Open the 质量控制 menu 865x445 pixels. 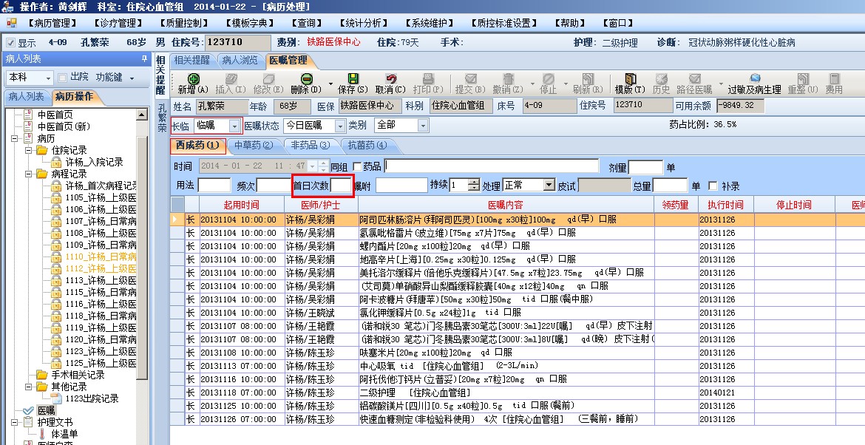(x=184, y=23)
